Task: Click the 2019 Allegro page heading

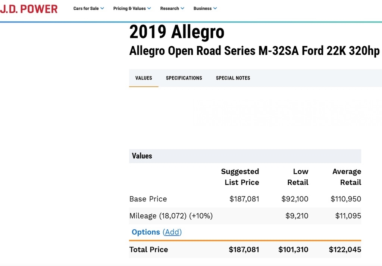Action: coord(177,32)
